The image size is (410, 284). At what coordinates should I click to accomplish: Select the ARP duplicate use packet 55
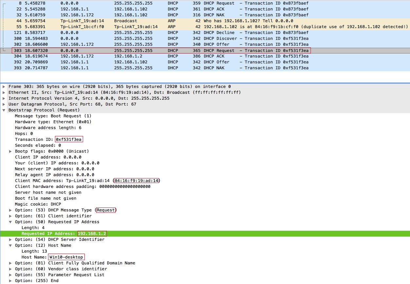point(205,27)
